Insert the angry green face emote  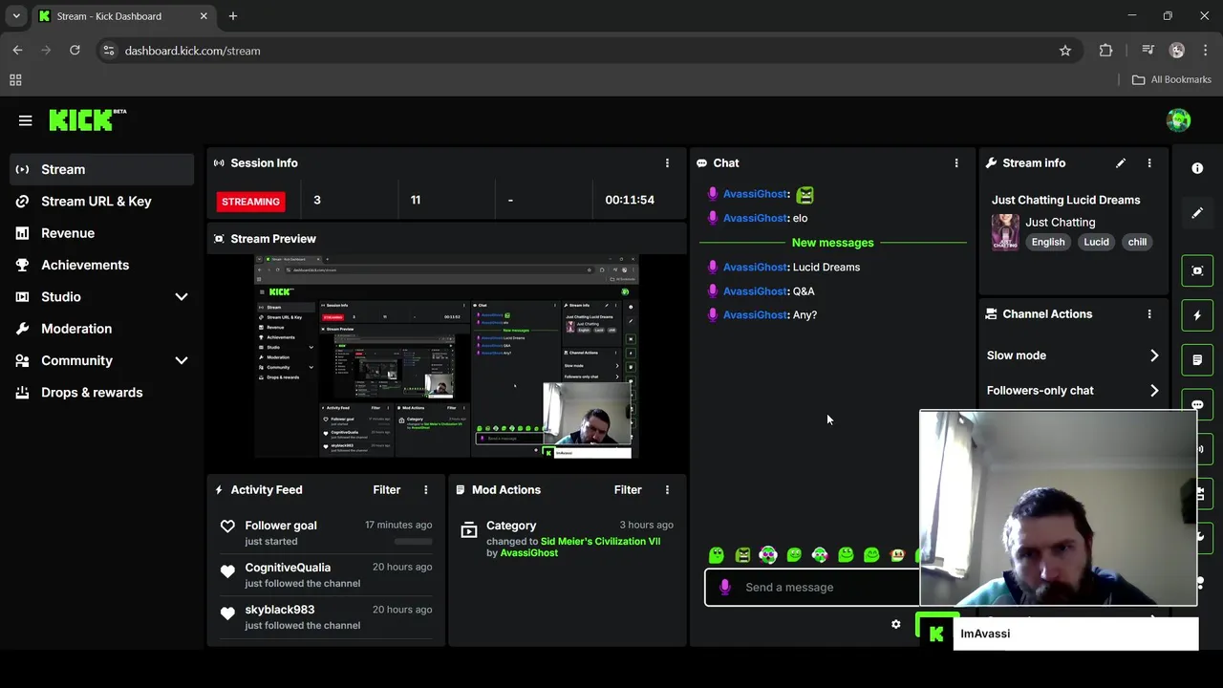742,554
